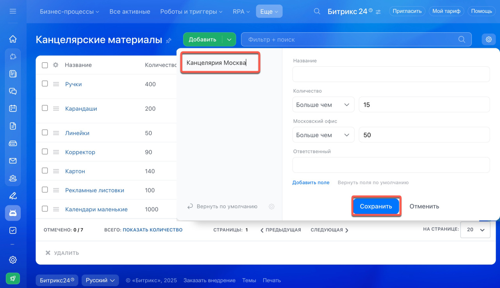This screenshot has height=288, width=500.
Task: Toggle the select-all checkbox in table header
Action: [x=45, y=65]
